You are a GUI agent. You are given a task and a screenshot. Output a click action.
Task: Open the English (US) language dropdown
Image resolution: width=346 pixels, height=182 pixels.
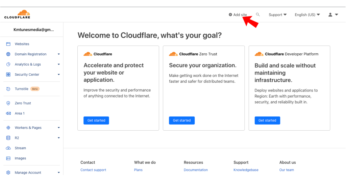tap(307, 15)
